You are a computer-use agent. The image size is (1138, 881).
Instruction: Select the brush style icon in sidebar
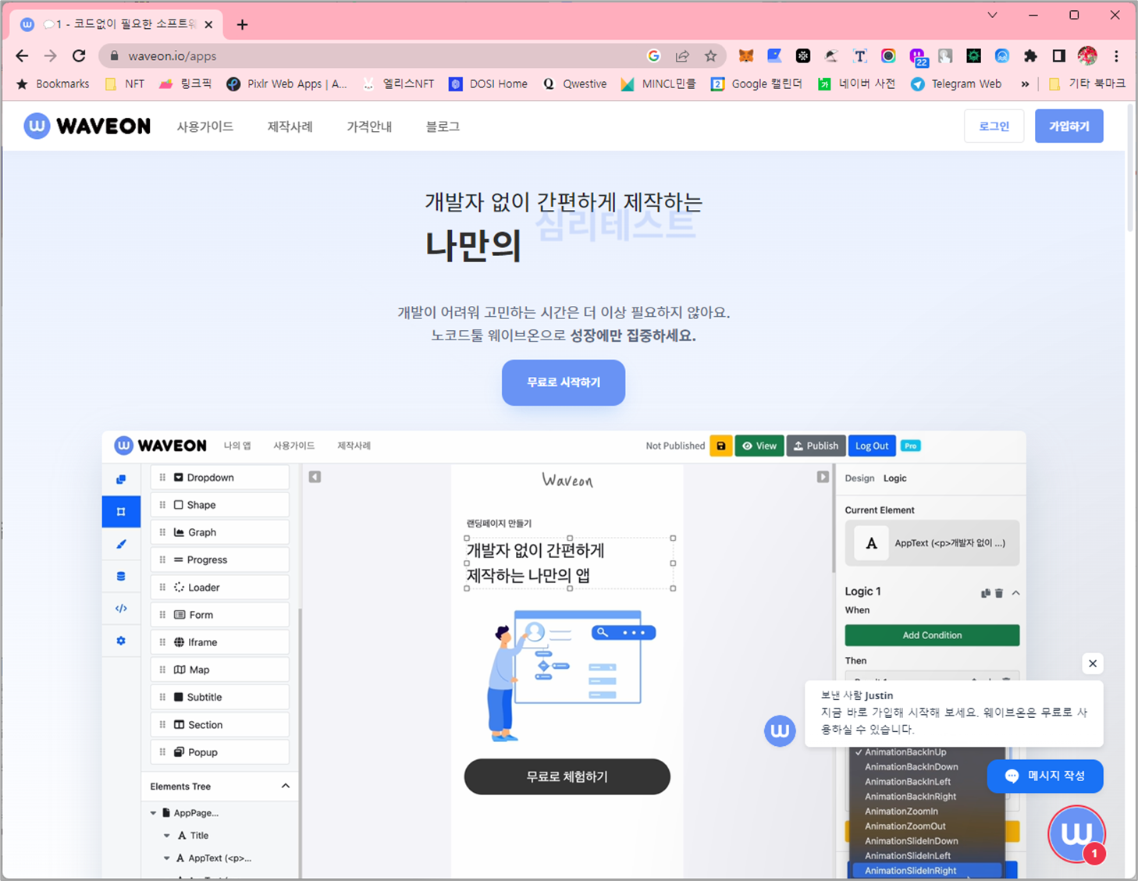(x=121, y=544)
